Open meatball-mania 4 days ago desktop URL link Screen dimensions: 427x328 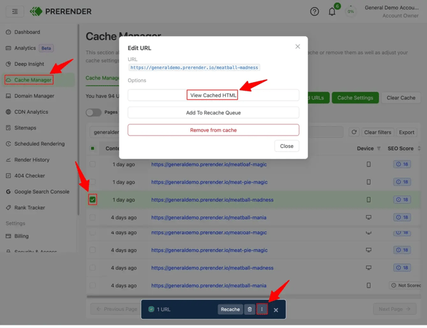point(209,218)
